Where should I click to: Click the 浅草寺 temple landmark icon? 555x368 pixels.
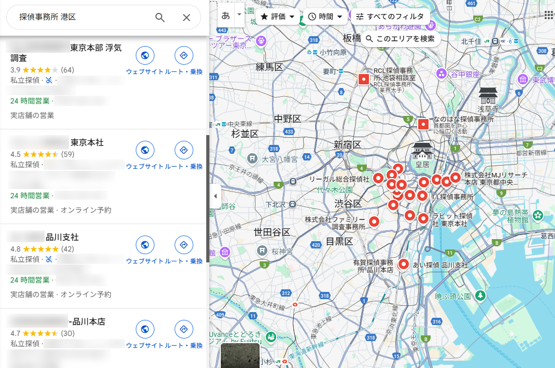(488, 96)
